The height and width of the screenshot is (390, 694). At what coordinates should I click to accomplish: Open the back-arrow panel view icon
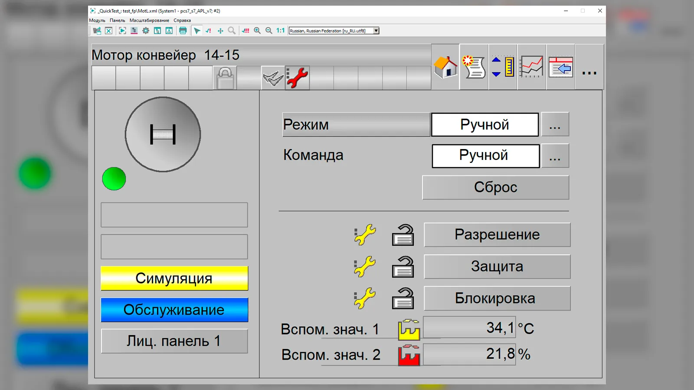(561, 67)
